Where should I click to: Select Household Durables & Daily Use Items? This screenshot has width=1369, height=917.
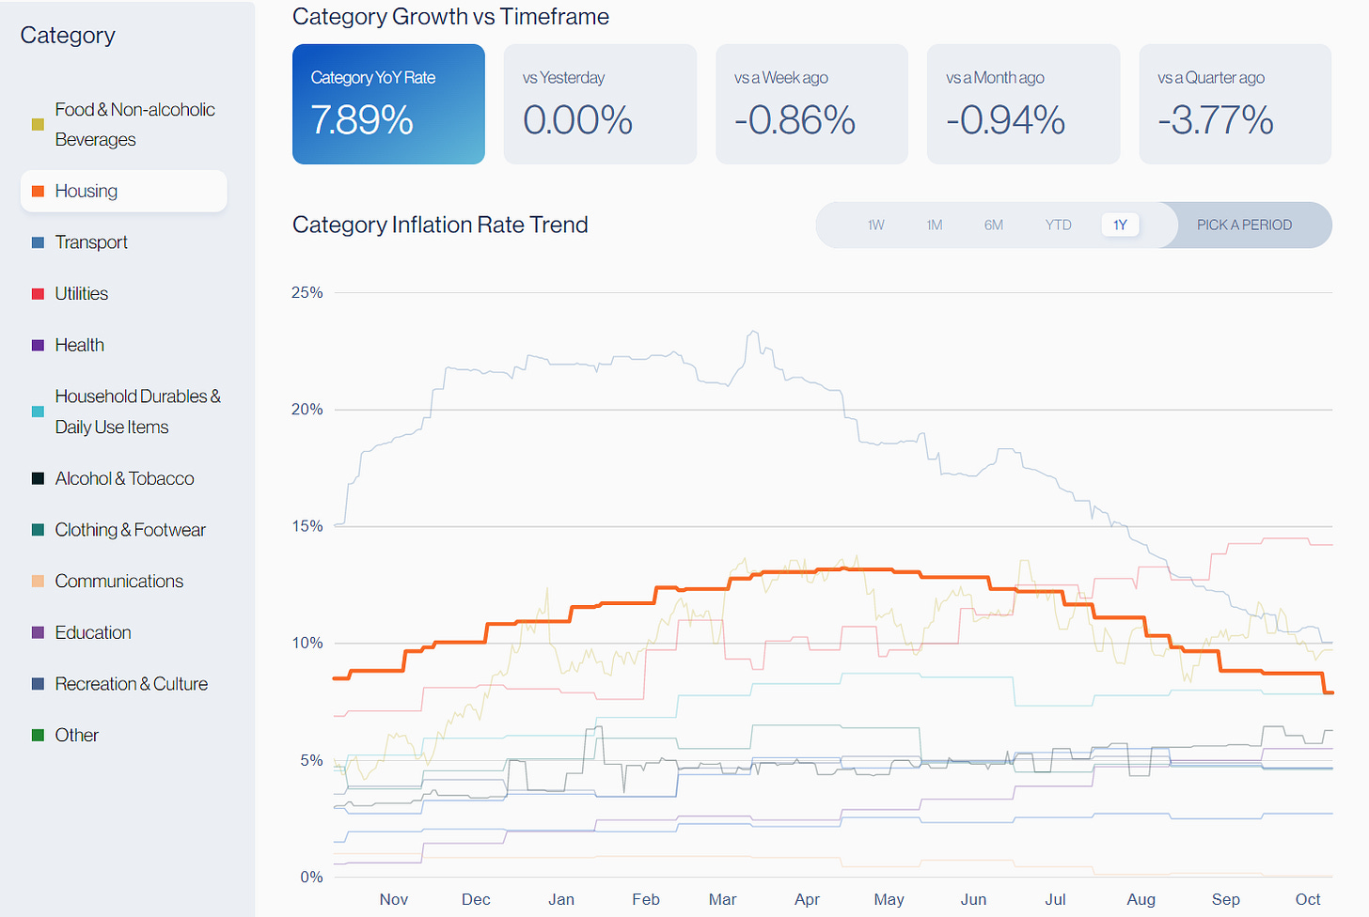click(x=124, y=412)
